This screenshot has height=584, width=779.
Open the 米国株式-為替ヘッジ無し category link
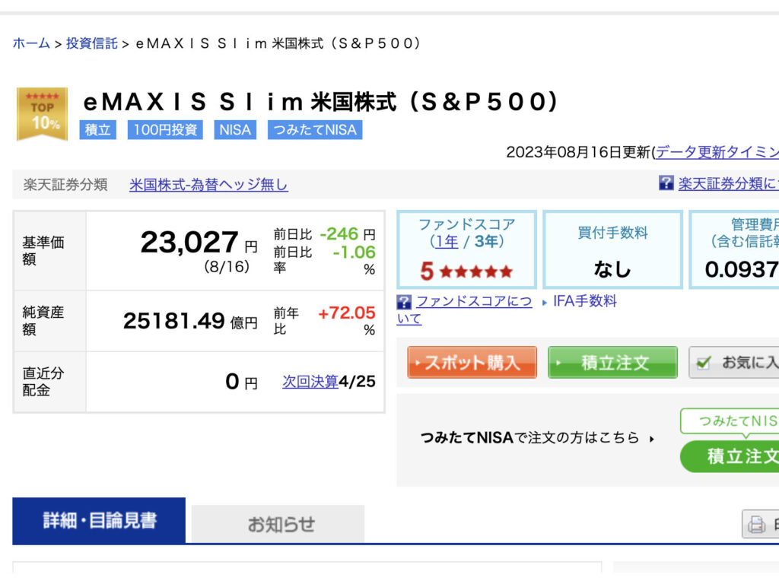[208, 185]
